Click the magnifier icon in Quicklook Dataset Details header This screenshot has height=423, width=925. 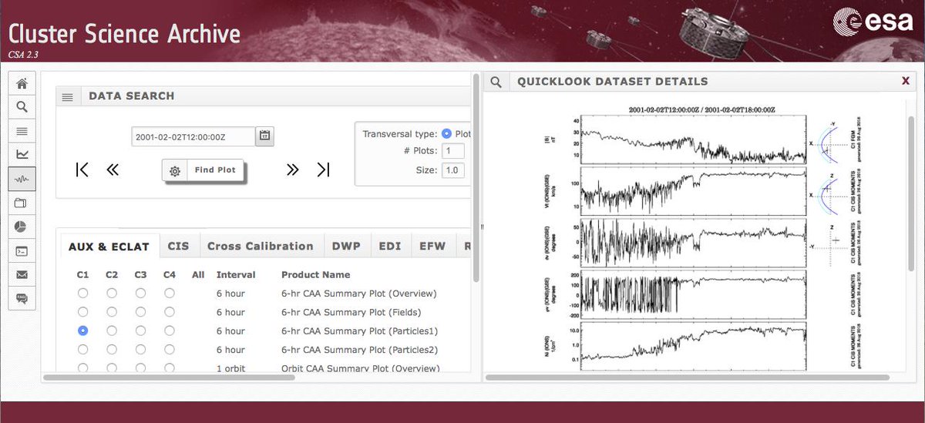(497, 82)
